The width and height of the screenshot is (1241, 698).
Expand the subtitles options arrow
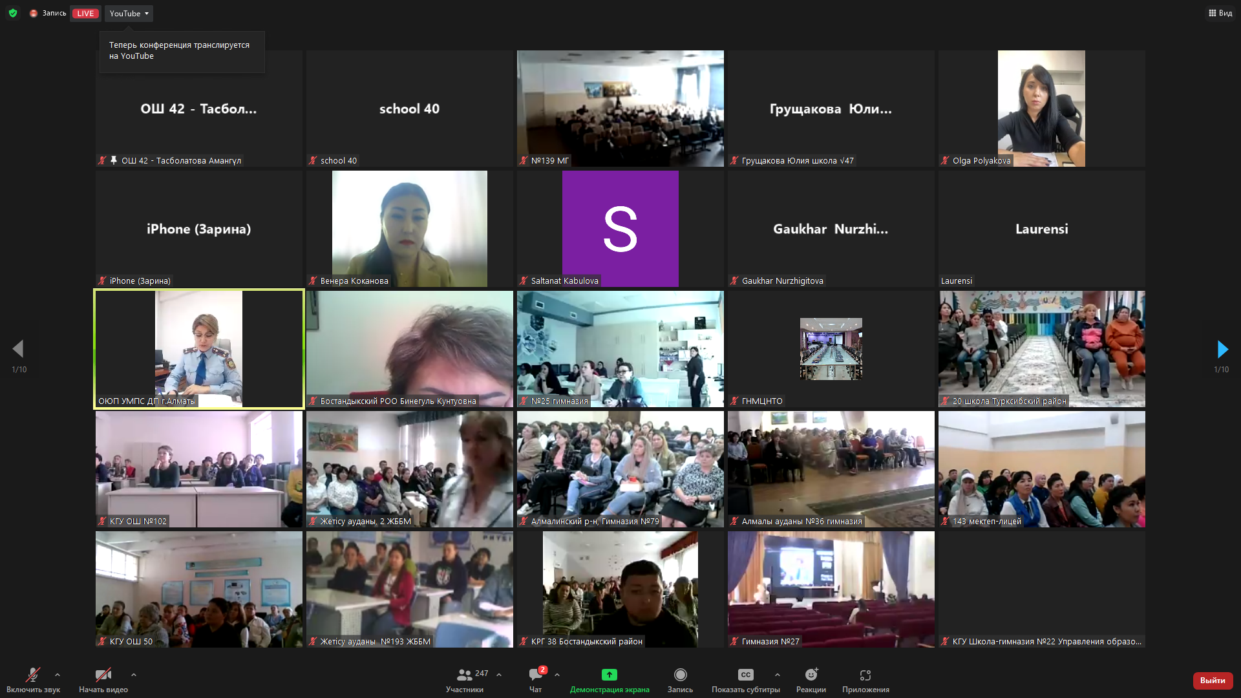[778, 675]
